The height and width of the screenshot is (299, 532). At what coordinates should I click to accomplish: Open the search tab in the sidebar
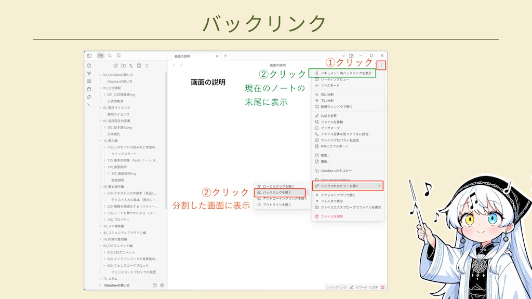click(x=110, y=56)
